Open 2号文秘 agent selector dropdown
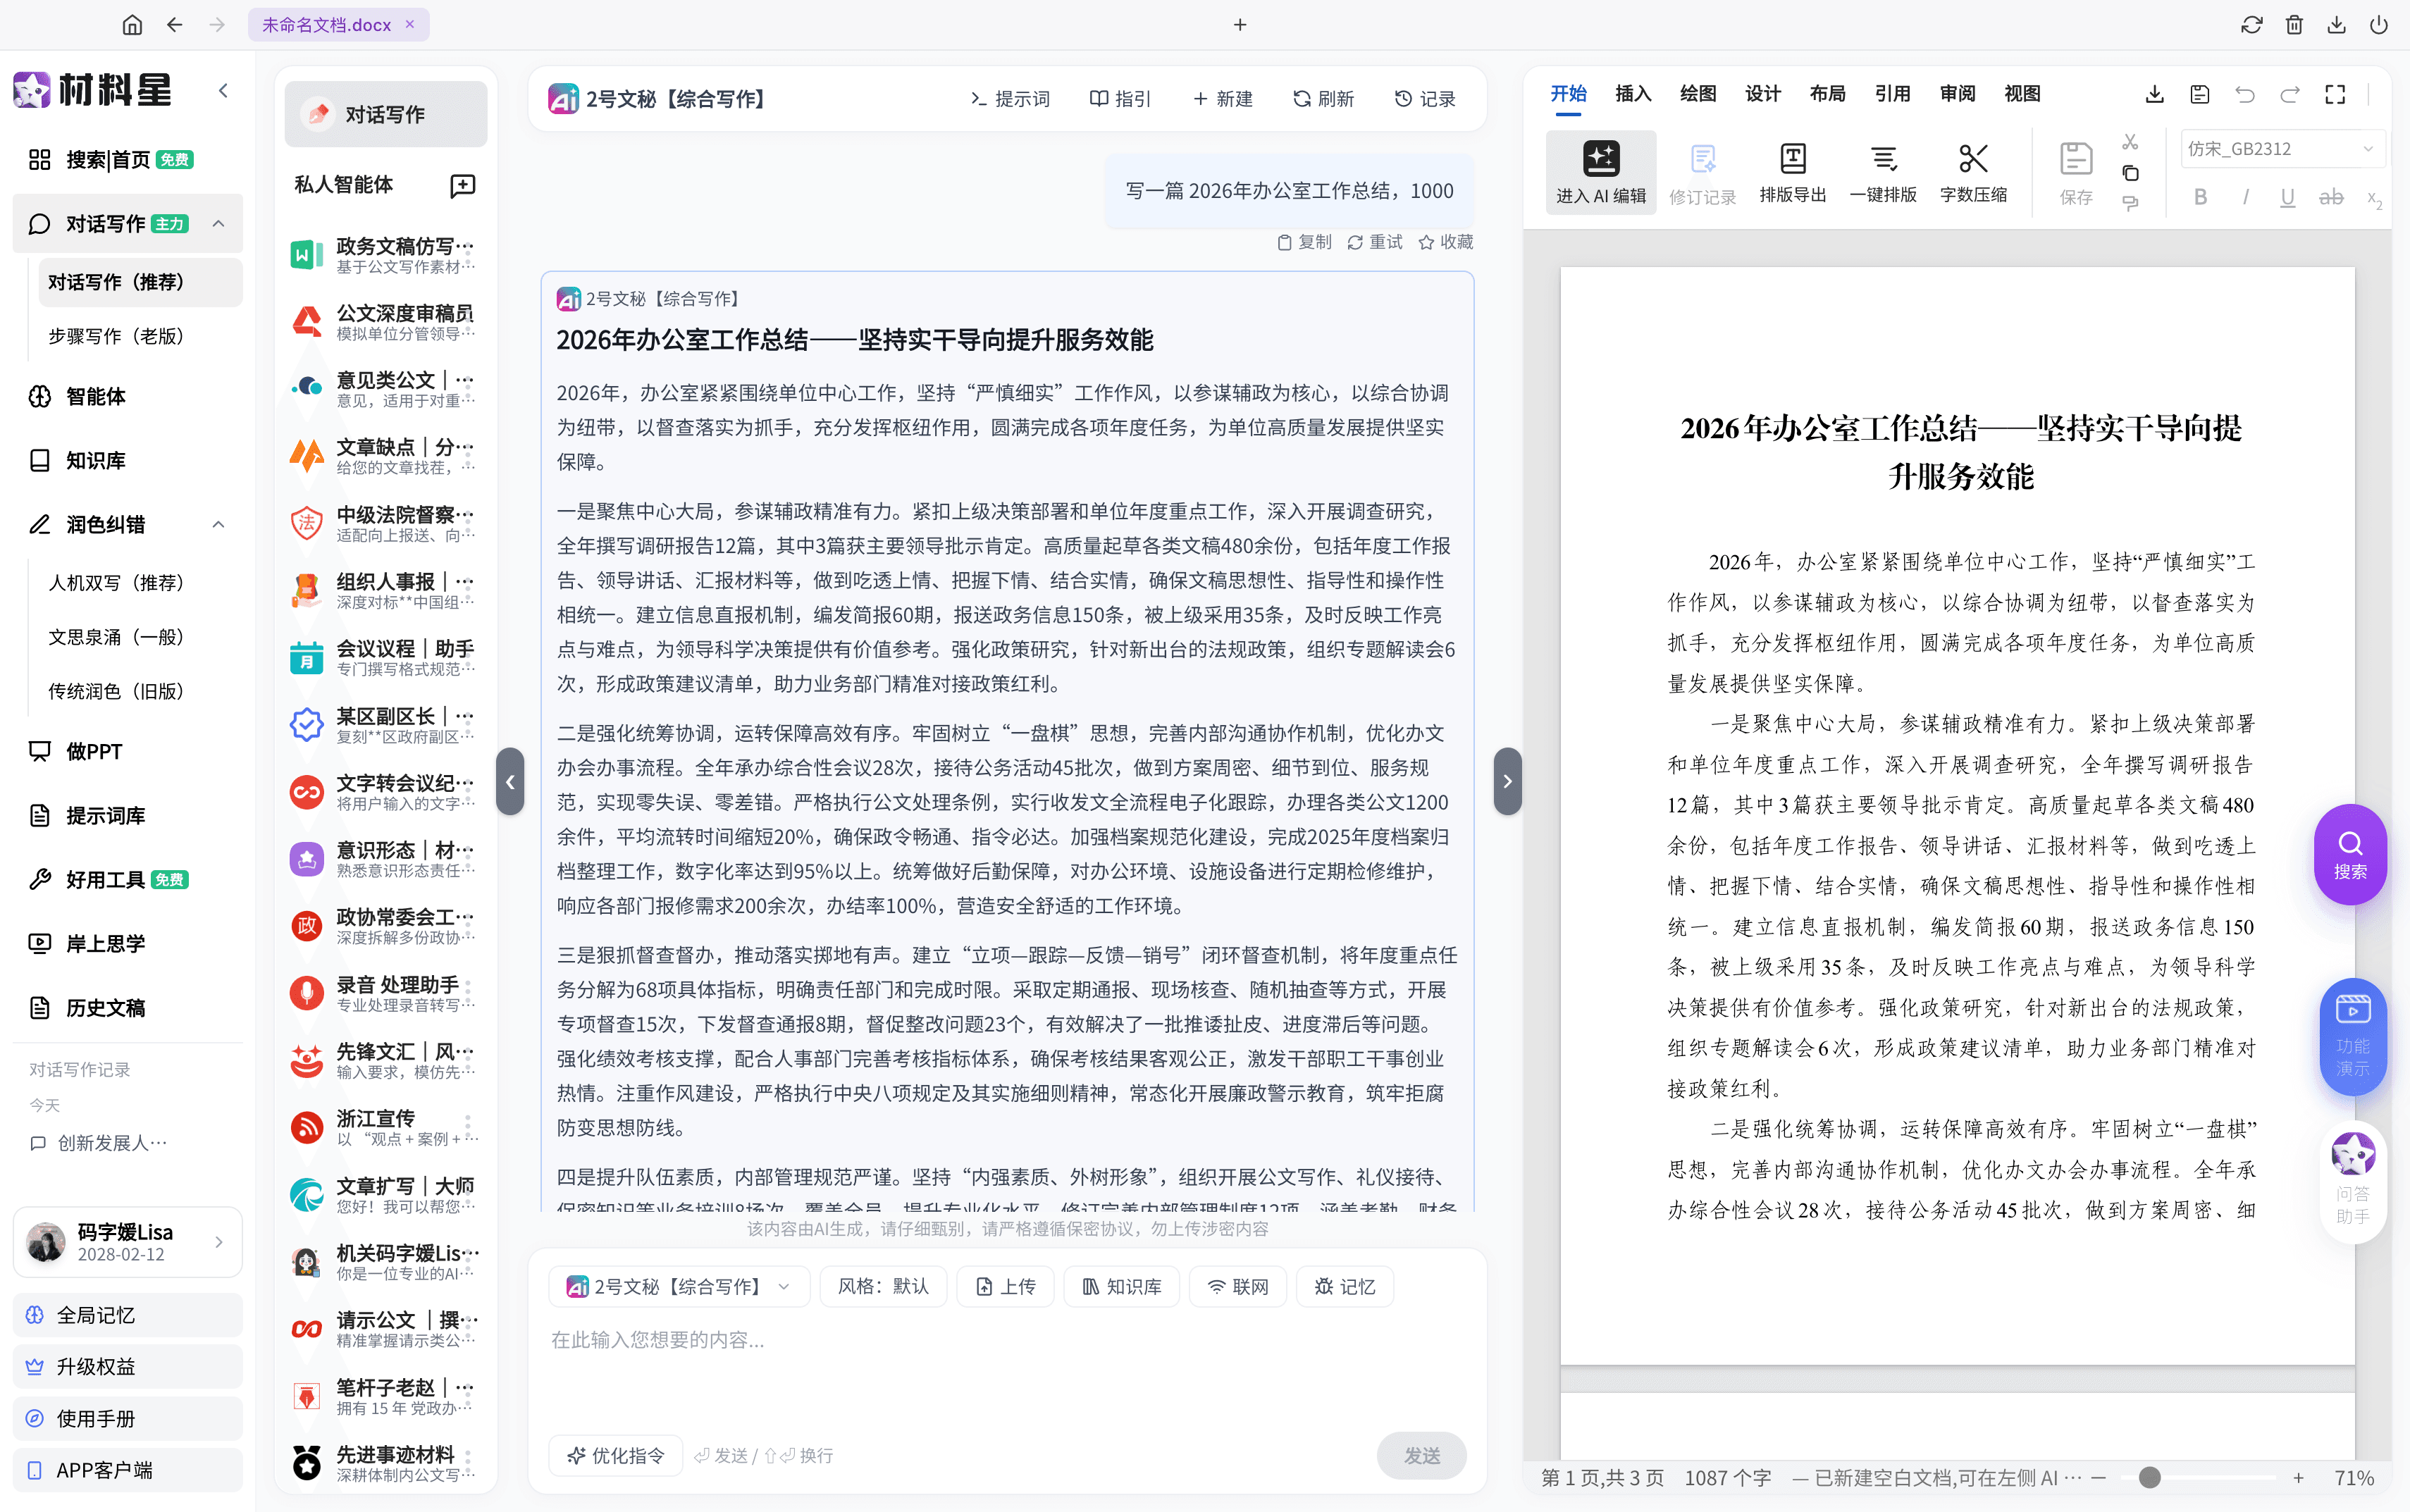Viewport: 2410px width, 1512px height. (x=679, y=1286)
